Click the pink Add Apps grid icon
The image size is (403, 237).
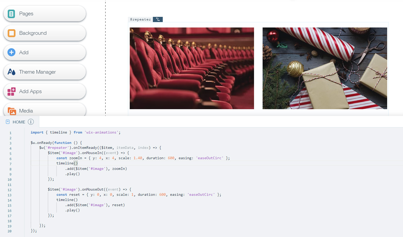(x=11, y=92)
